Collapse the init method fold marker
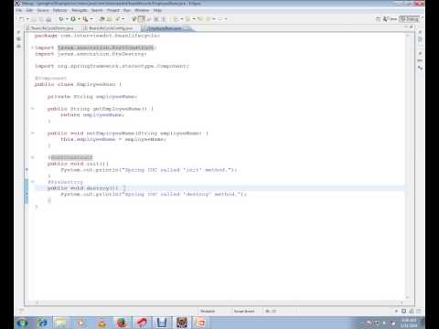 click(x=32, y=157)
